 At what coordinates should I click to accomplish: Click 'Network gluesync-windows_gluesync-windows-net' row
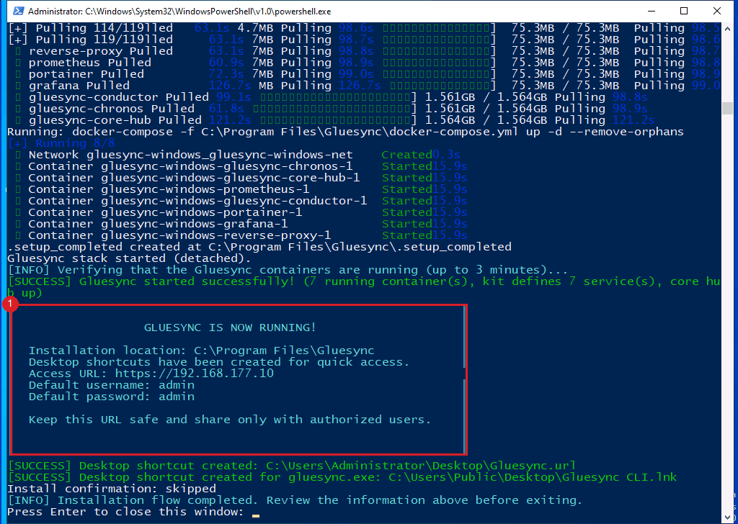(238, 155)
